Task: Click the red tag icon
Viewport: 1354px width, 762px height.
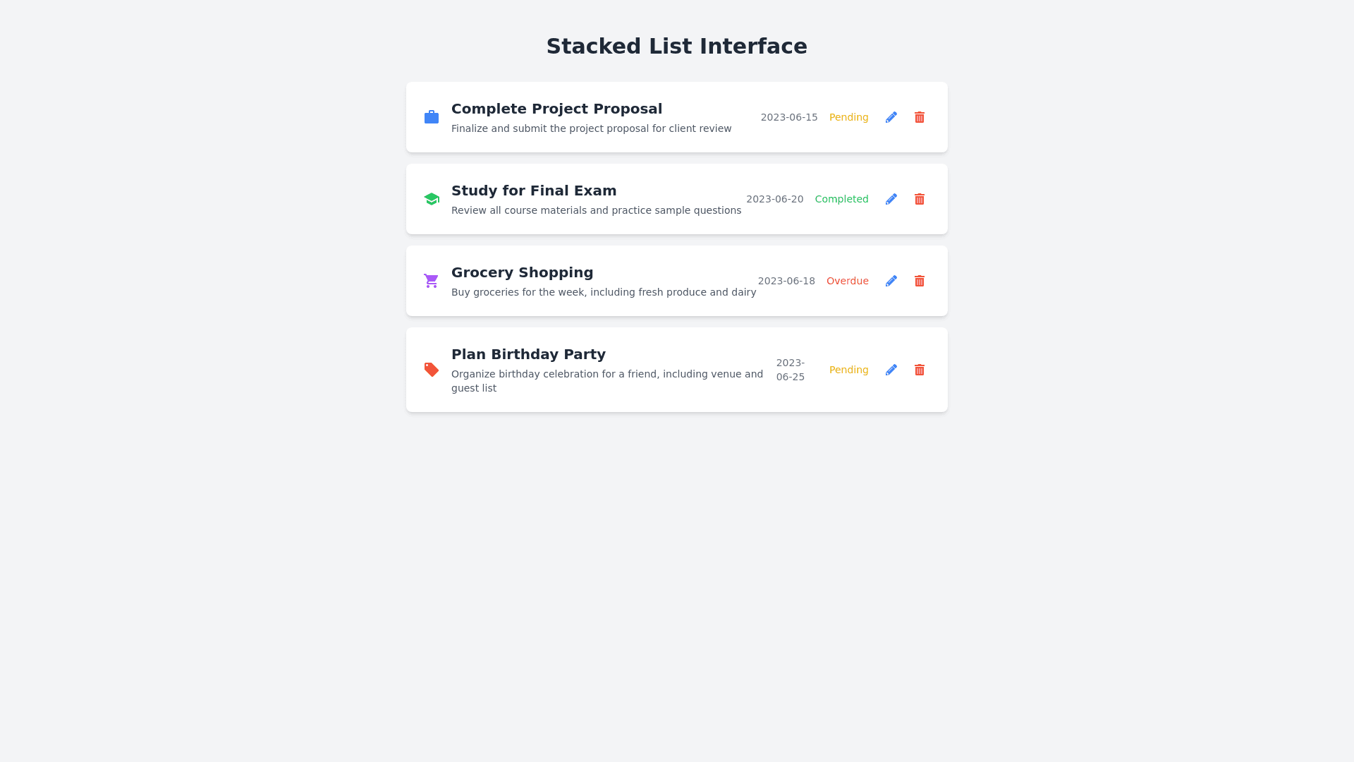Action: click(432, 370)
